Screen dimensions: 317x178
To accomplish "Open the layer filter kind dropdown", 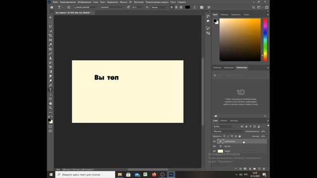I will (x=223, y=127).
